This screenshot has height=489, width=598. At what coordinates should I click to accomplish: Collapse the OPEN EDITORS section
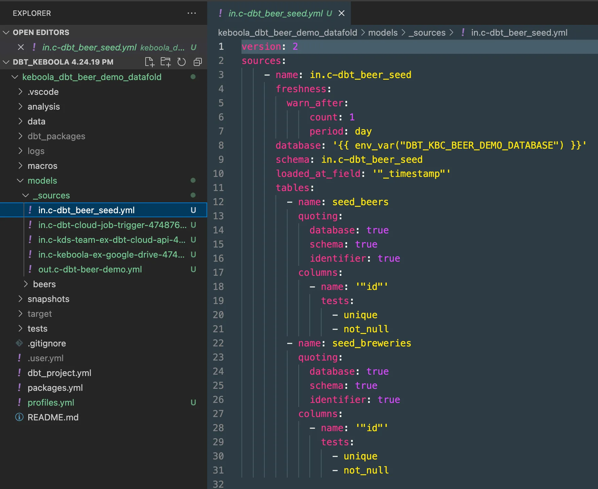coord(6,32)
